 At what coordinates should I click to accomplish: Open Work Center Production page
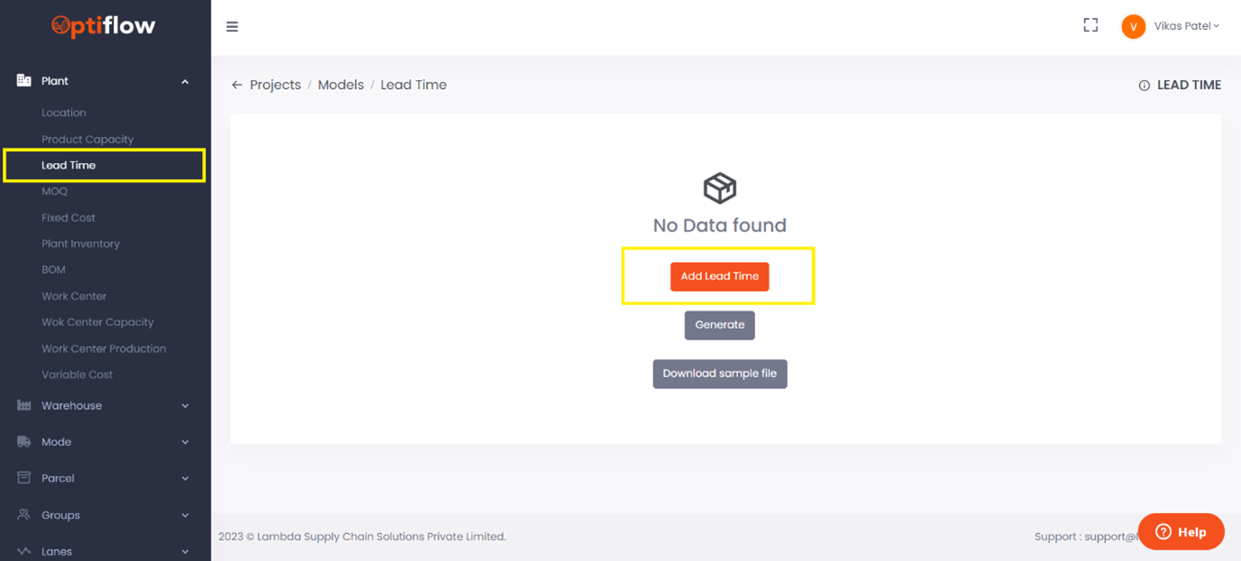coord(104,348)
